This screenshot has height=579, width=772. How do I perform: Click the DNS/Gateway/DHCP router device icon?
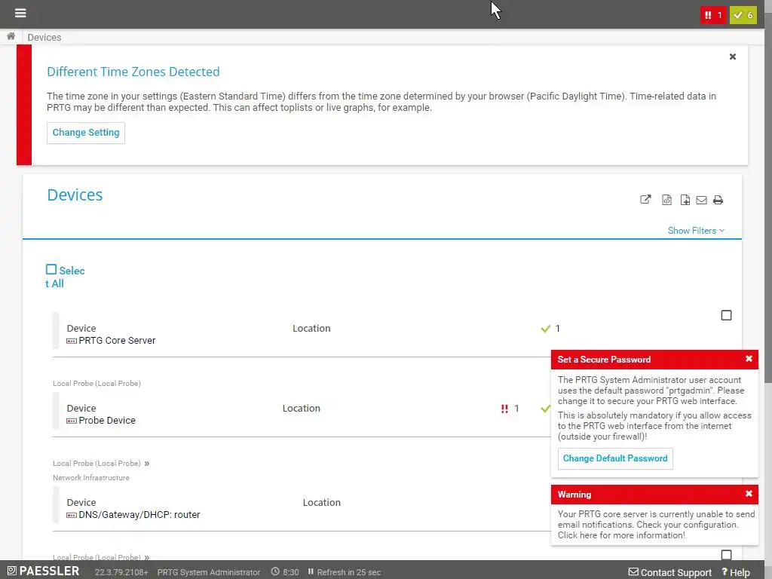72,515
